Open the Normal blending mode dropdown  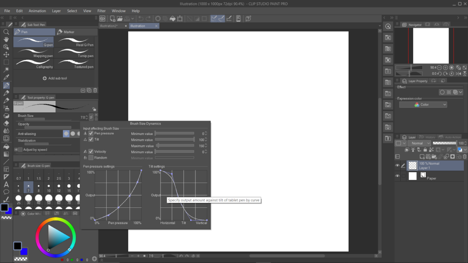419,143
